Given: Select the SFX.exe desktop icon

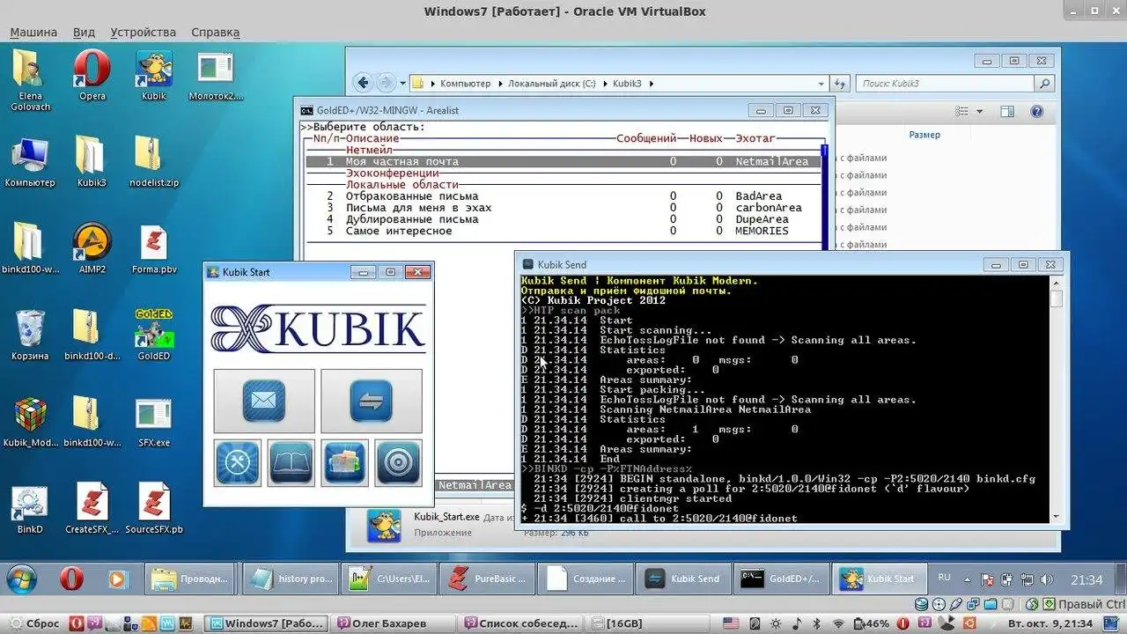Looking at the screenshot, I should (153, 422).
